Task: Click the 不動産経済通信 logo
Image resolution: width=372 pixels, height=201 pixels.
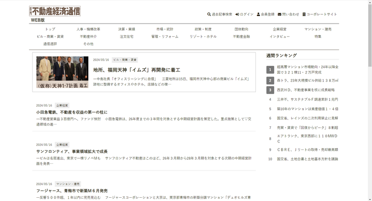Action: pos(55,11)
